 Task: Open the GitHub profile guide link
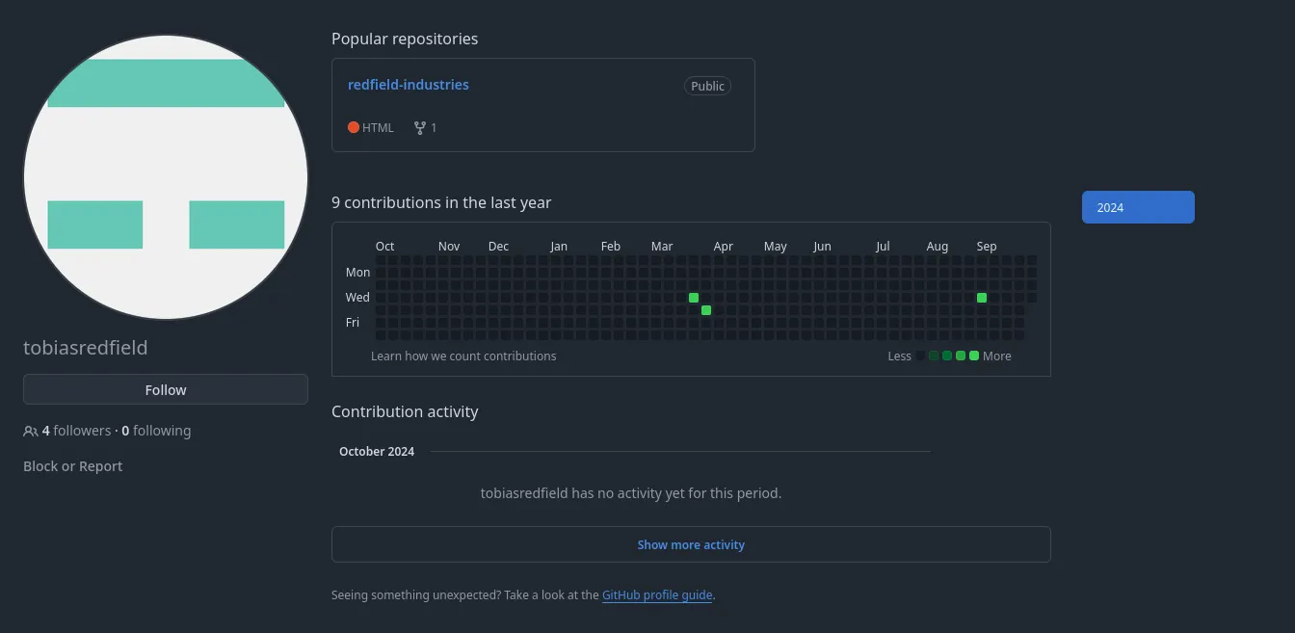(657, 594)
